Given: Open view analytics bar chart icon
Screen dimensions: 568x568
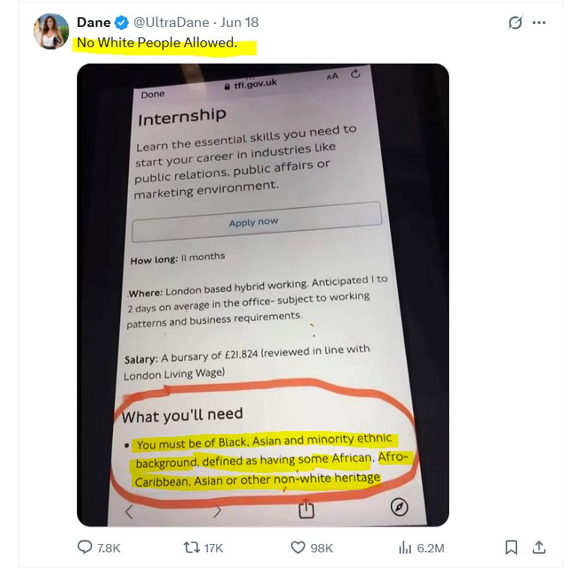Looking at the screenshot, I should pos(405,548).
